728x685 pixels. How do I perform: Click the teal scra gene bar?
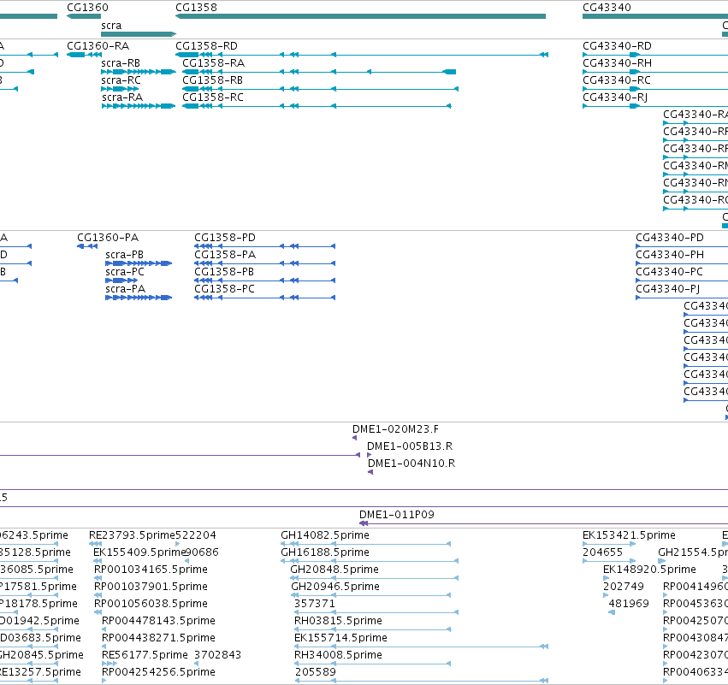point(139,34)
